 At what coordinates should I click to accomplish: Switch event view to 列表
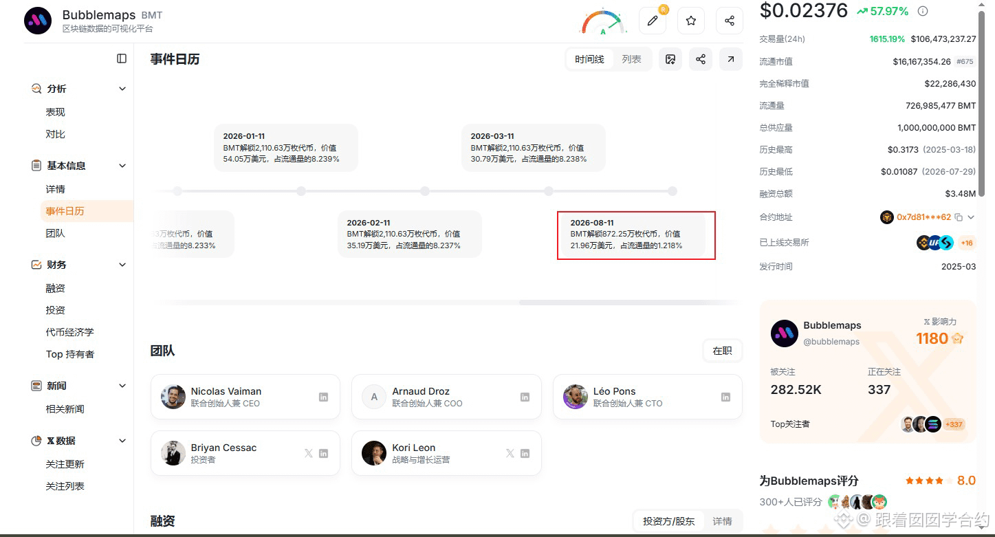pyautogui.click(x=631, y=59)
